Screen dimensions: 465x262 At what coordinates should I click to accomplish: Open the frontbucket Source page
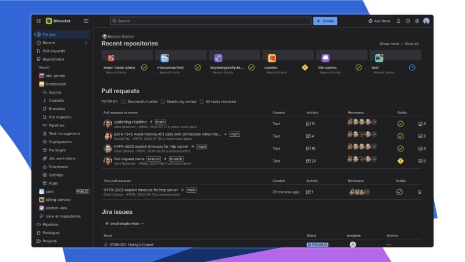click(x=55, y=93)
